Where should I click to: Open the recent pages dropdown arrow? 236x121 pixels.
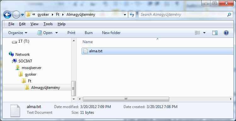coord(22,15)
